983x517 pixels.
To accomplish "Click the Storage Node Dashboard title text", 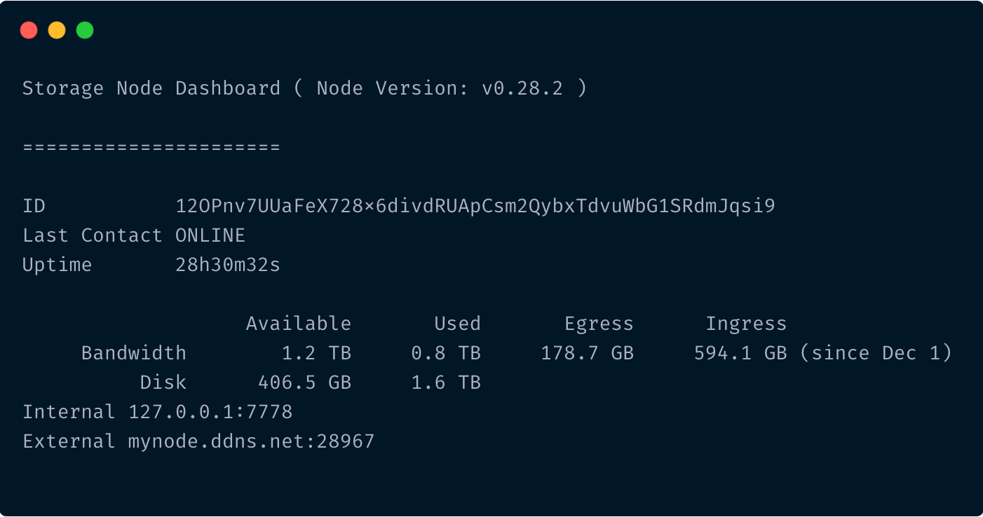I will 151,88.
